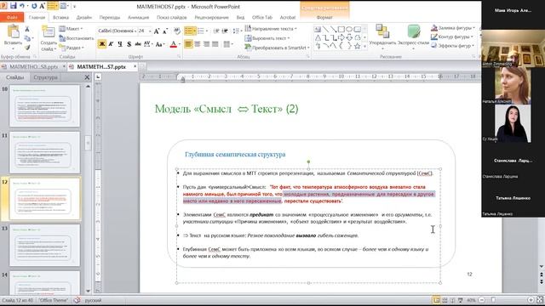Open Эффекты фигур shape effects
This screenshot has width=545, height=306.
[453, 45]
